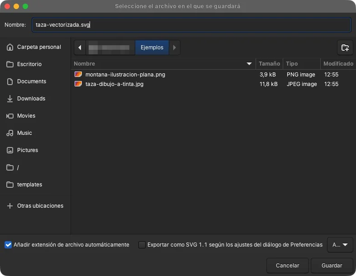
Task: Open the file type dropdown labeled A...
Action: pos(340,245)
